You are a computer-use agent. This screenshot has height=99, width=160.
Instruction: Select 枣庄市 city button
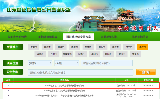(x=74, y=47)
